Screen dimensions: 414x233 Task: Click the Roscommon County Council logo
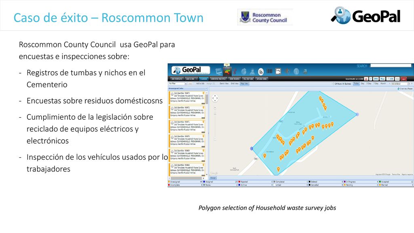(265, 17)
